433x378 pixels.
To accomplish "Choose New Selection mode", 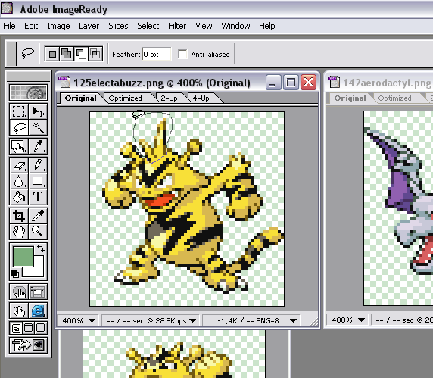I will pos(52,54).
